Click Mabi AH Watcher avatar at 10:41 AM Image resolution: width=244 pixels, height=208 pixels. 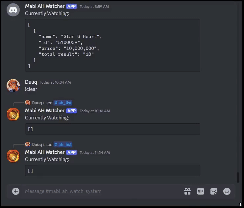pos(13,114)
